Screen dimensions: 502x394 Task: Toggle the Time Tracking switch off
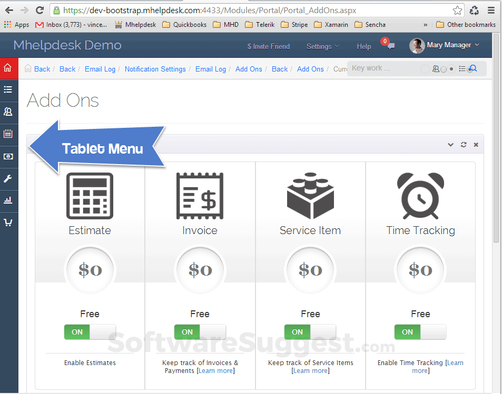[x=407, y=332]
